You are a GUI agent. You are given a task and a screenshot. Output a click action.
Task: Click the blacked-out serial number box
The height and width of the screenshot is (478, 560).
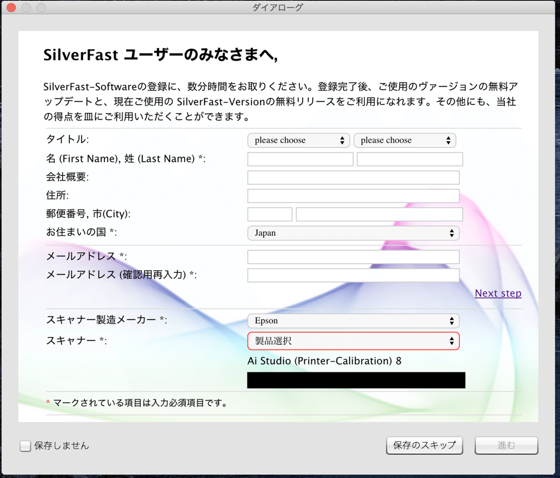click(x=356, y=380)
